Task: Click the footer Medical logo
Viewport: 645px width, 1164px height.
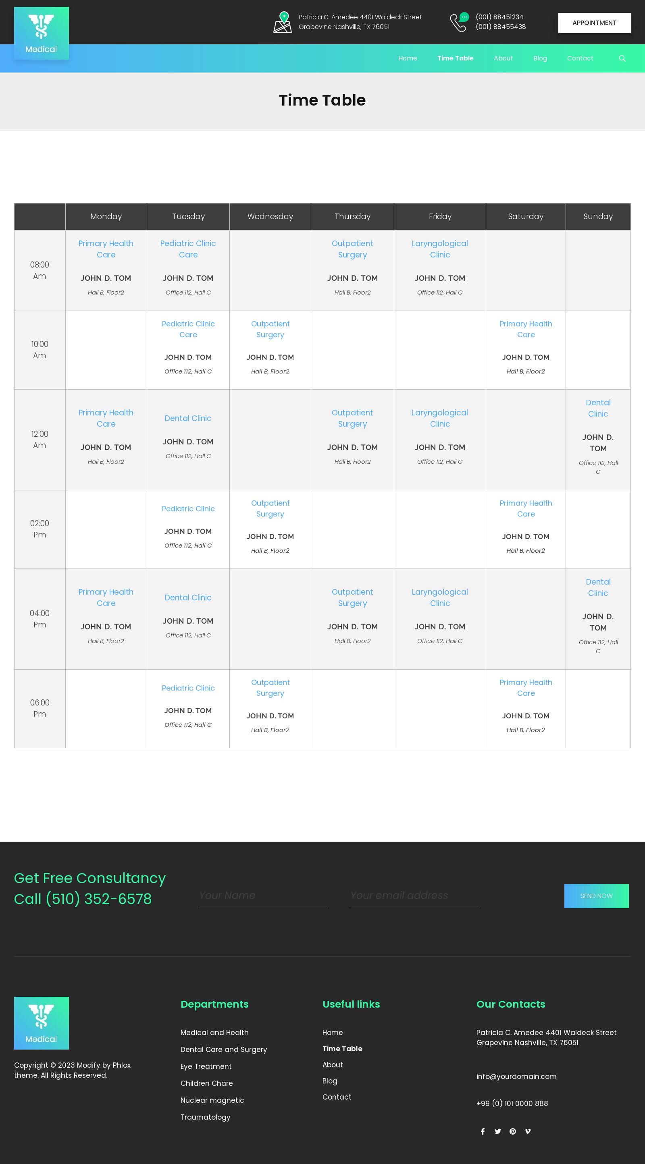Action: [41, 1023]
